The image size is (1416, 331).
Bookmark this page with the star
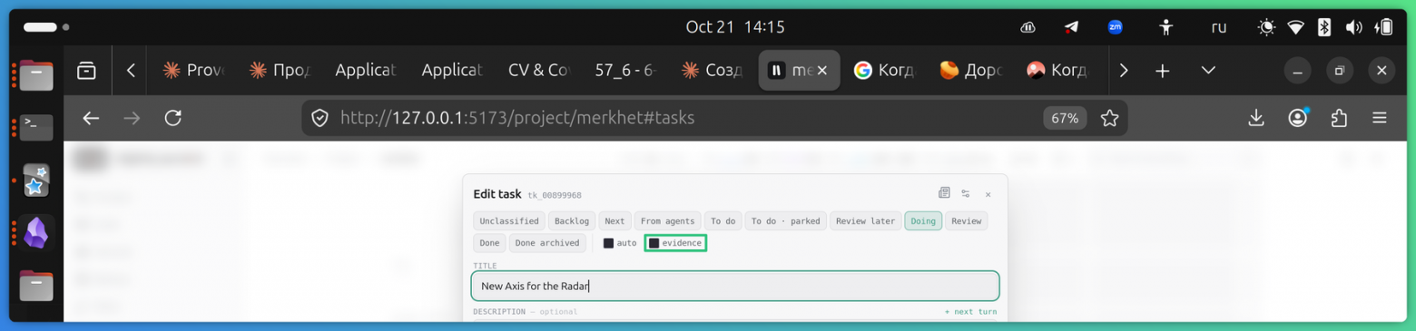1109,118
